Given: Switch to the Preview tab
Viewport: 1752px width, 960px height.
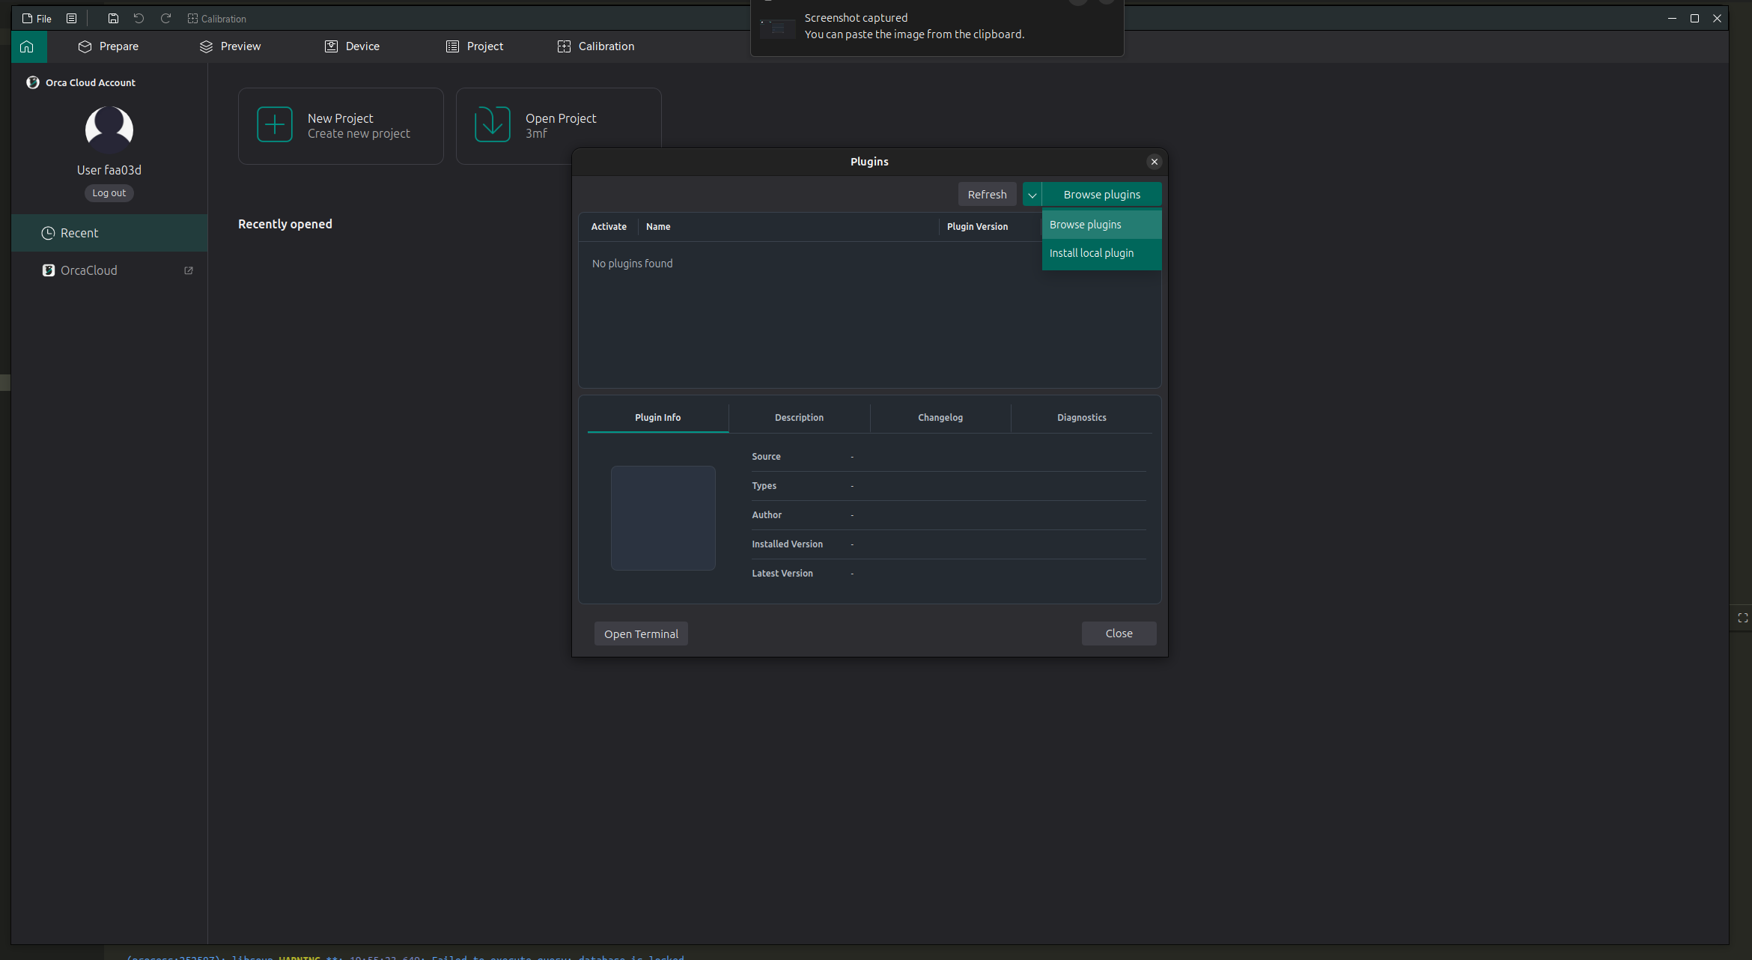Looking at the screenshot, I should (230, 46).
